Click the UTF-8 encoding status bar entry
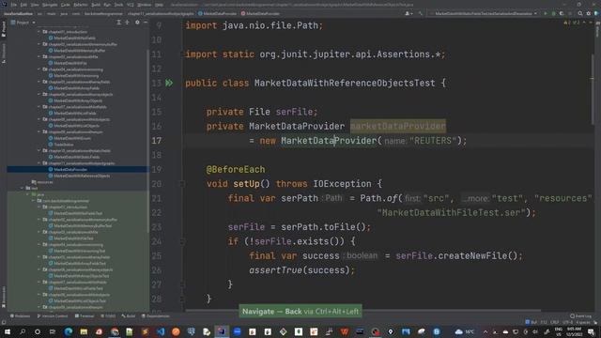601x338 pixels. 567,322
